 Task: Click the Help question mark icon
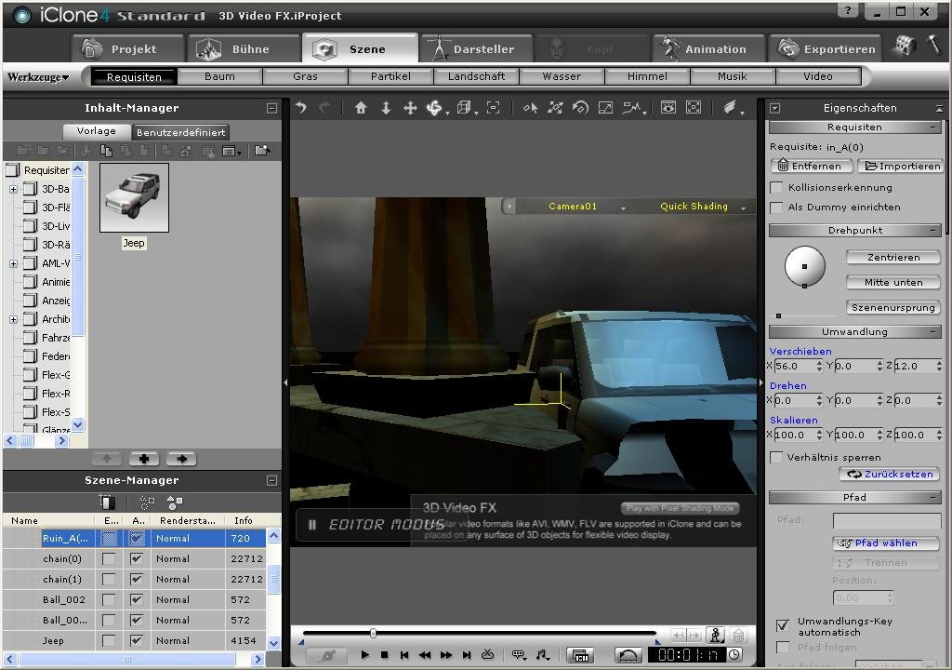click(x=848, y=10)
